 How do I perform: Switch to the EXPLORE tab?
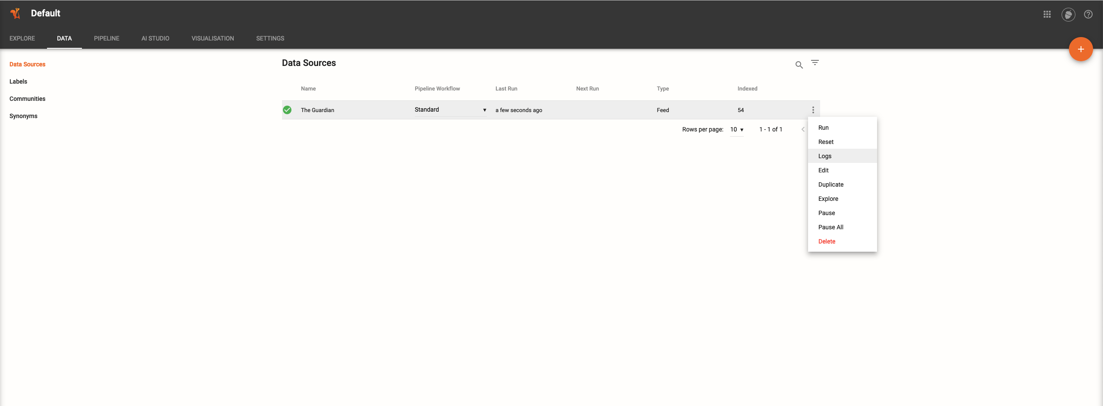(22, 38)
